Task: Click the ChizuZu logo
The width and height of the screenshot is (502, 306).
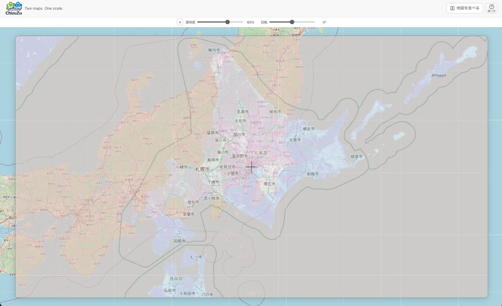Action: point(14,8)
